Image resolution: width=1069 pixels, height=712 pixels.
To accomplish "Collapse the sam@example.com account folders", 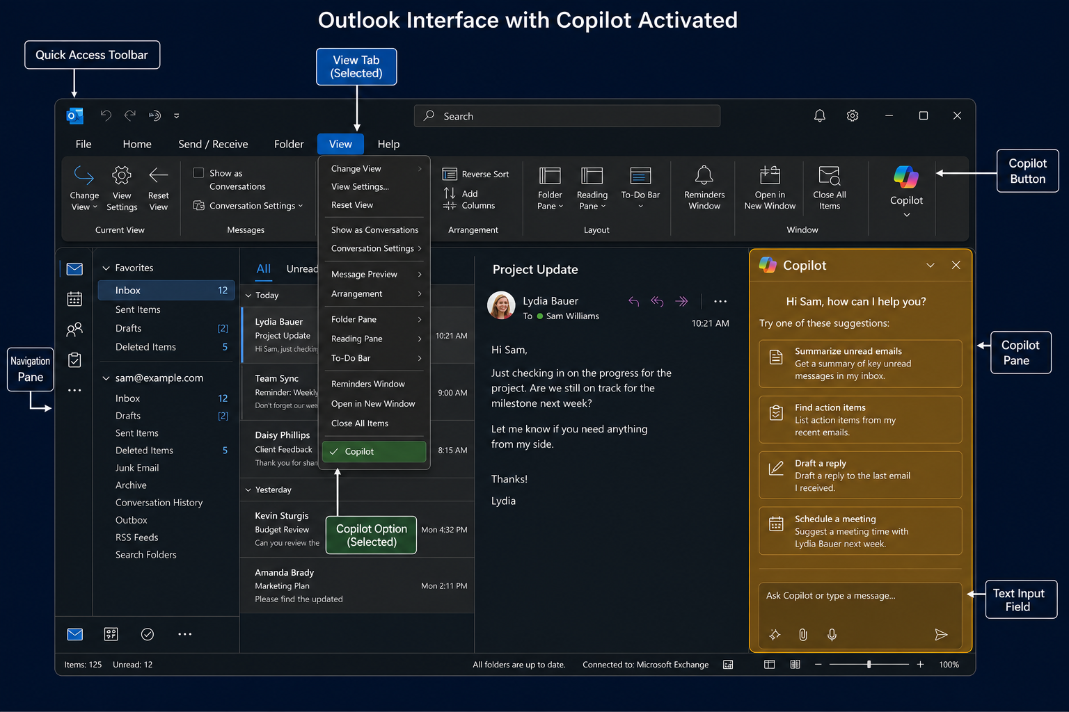I will 106,378.
